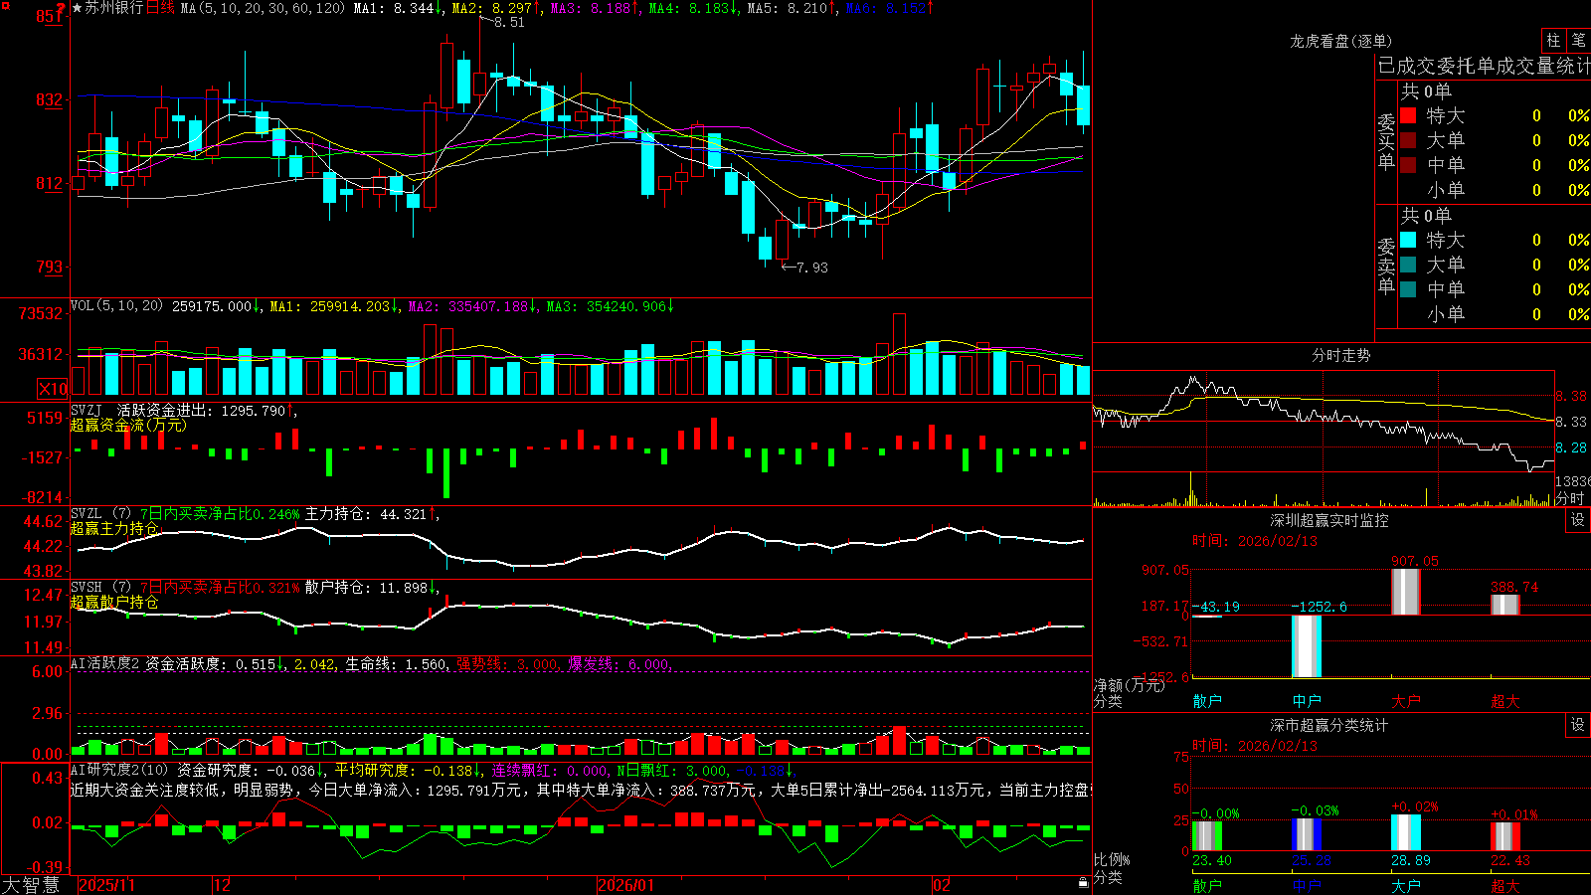
Task: Click 散户 category in 深市超赢分类统计 chart
Action: (1207, 885)
